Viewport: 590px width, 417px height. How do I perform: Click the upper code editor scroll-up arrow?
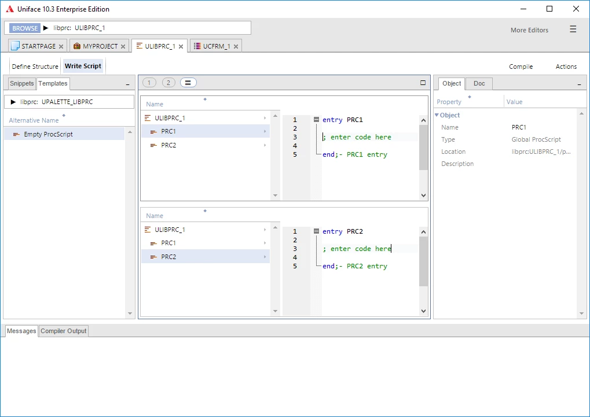pos(423,120)
